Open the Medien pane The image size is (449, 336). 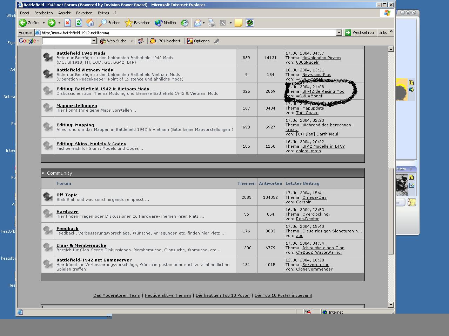[166, 23]
